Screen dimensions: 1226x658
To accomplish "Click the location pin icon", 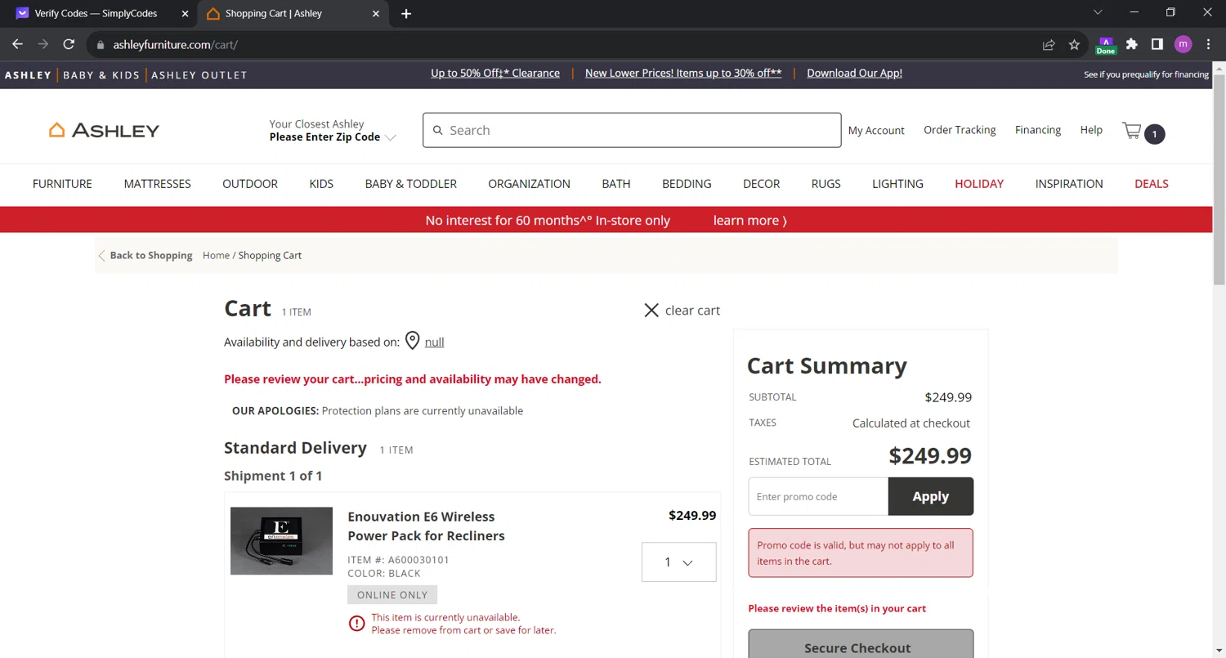I will coord(412,341).
